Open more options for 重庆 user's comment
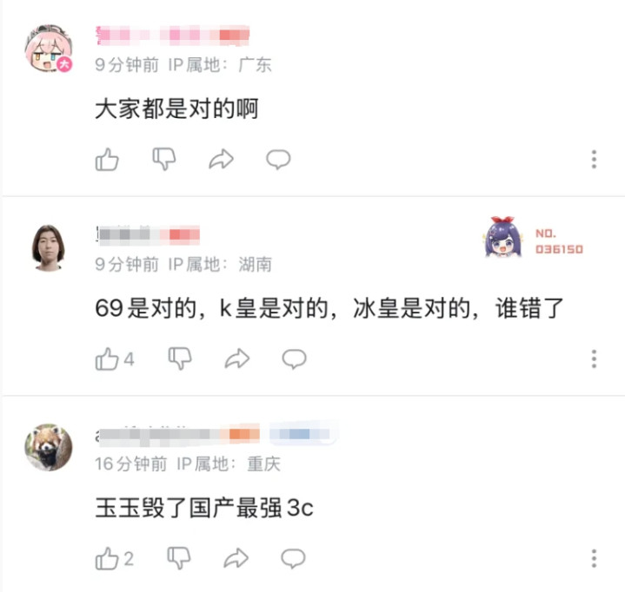This screenshot has height=592, width=625. click(x=594, y=558)
